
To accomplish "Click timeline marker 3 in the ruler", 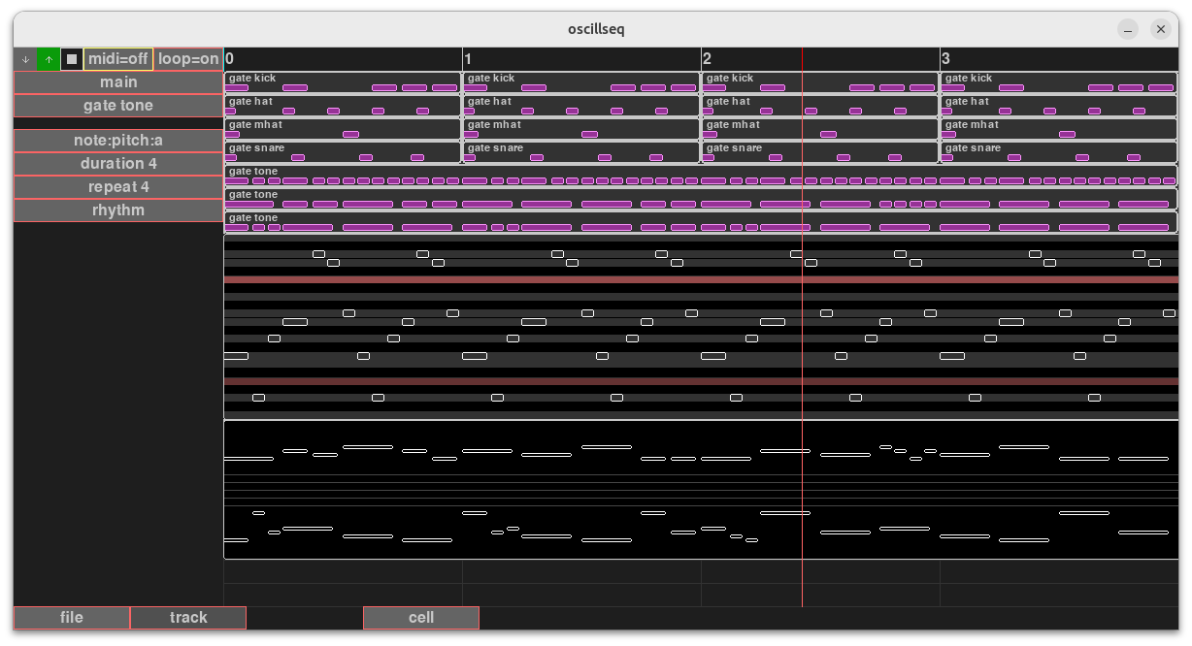I will [945, 59].
